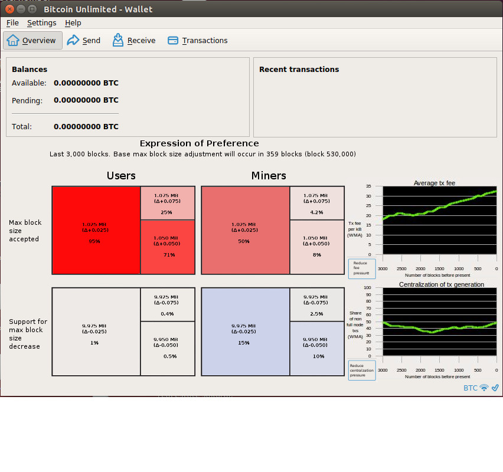Click the Average tx fee chart
The width and height of the screenshot is (503, 472).
click(x=440, y=220)
